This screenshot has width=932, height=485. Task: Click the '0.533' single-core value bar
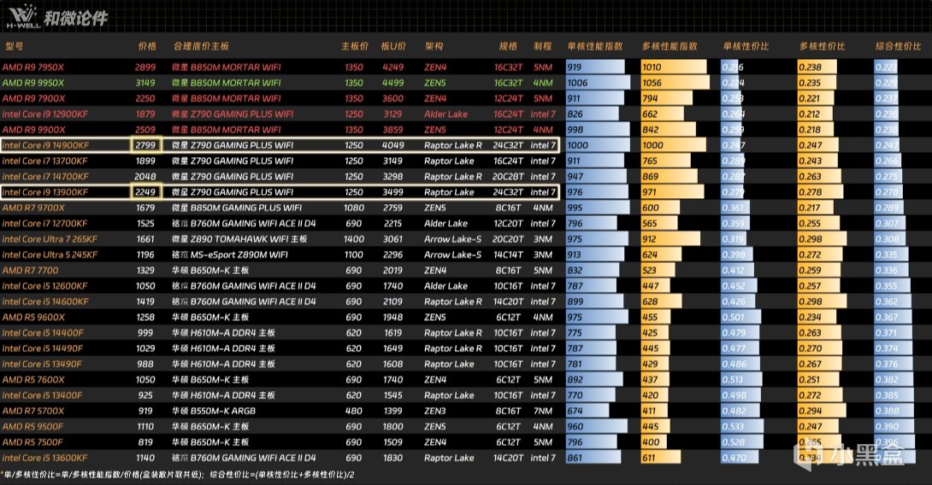(742, 427)
